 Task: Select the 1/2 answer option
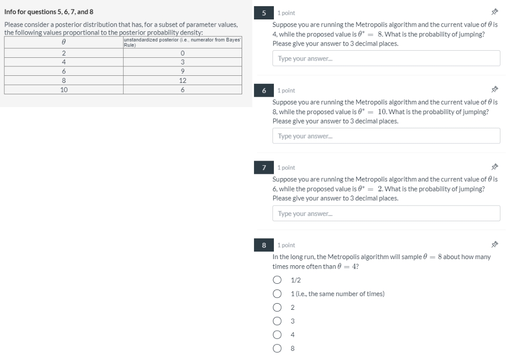click(278, 279)
